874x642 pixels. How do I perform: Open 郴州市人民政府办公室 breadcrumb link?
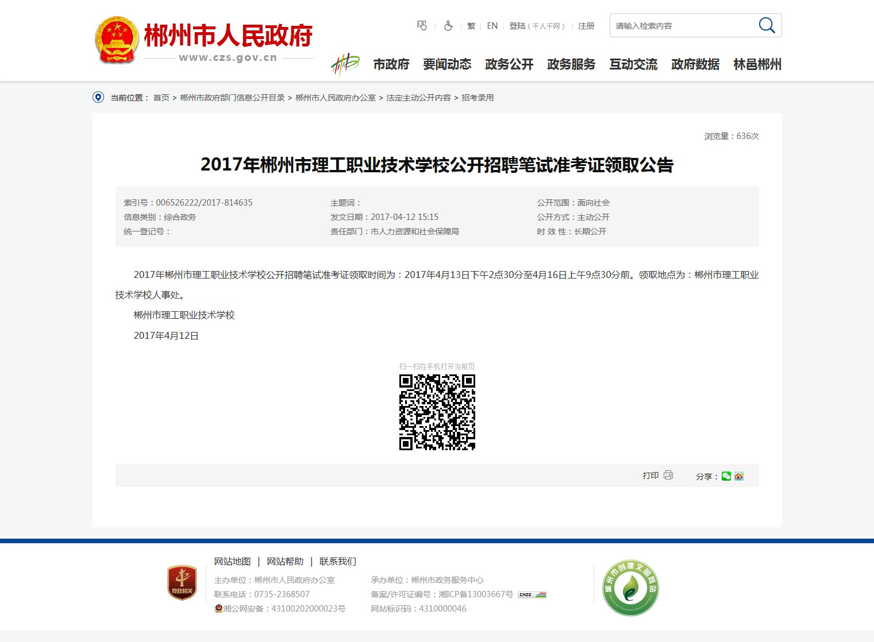coord(336,98)
